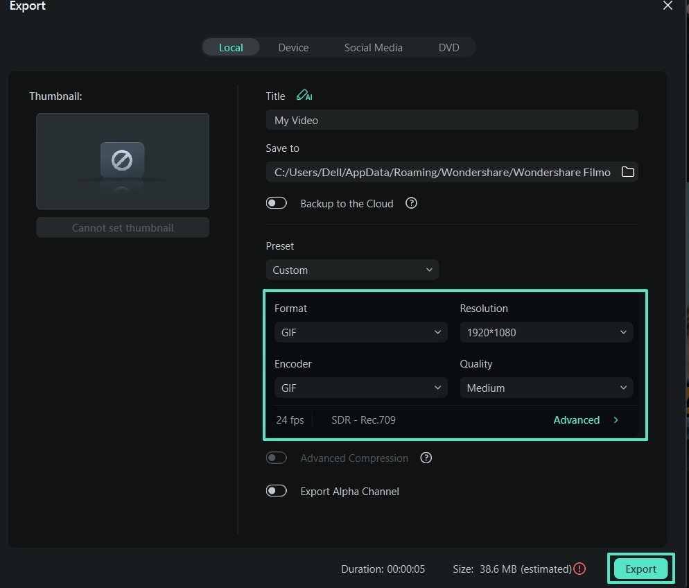Switch to the Device tab

coord(293,47)
